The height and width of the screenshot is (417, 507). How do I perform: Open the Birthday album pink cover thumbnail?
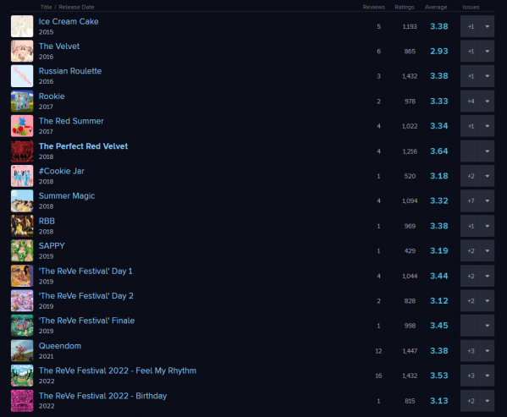(x=22, y=401)
